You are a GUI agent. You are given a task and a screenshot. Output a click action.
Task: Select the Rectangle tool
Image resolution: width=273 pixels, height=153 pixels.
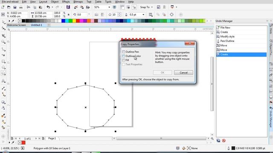point(3,61)
